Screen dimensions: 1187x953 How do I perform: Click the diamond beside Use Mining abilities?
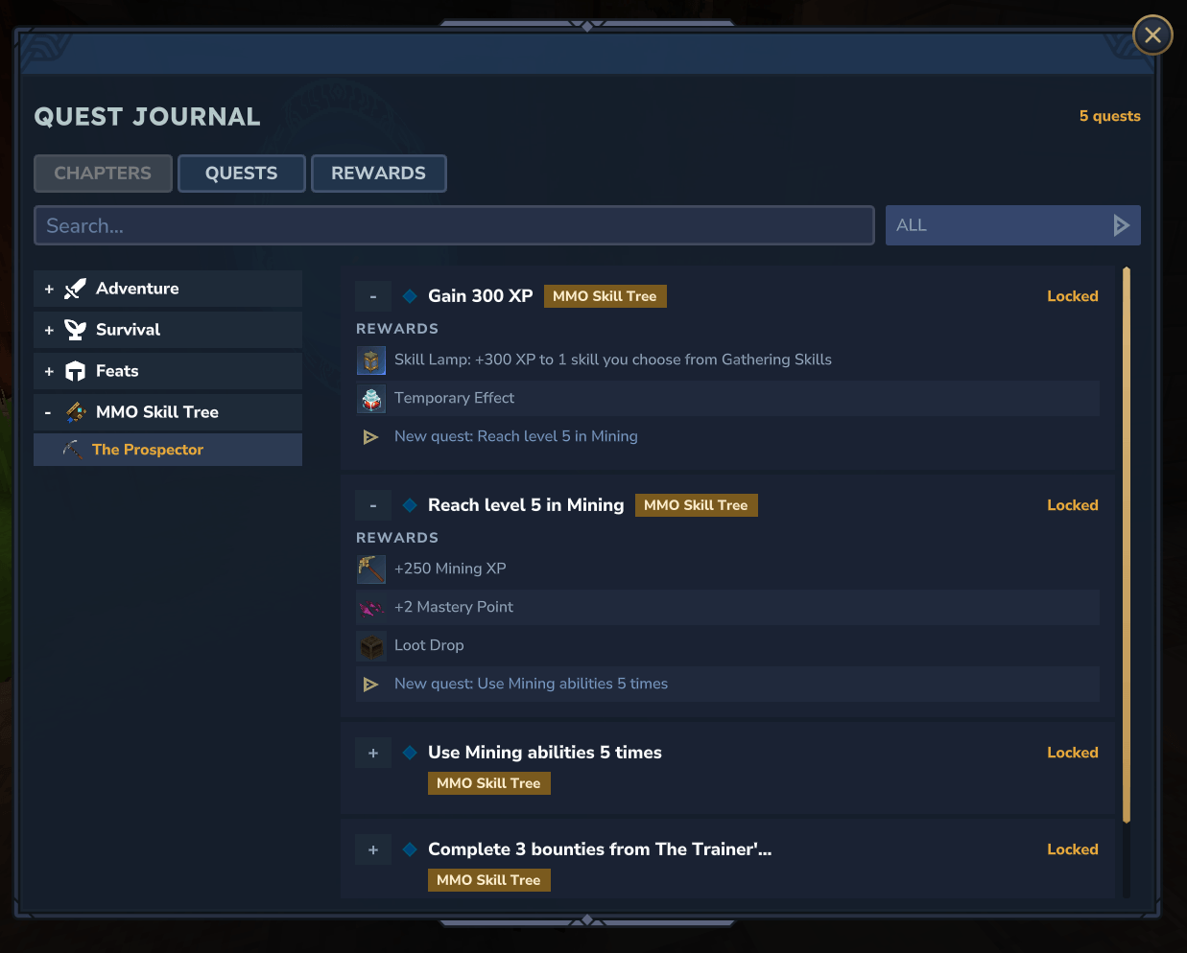click(x=410, y=753)
